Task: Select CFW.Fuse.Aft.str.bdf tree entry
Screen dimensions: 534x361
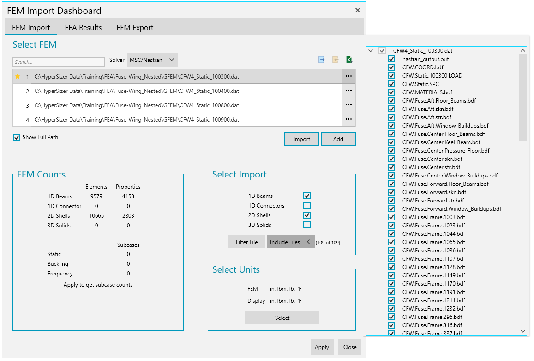Action: pyautogui.click(x=427, y=117)
